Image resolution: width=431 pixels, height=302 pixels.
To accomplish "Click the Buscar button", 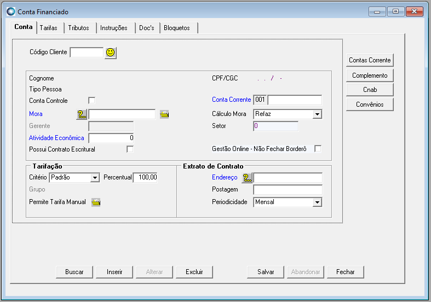I will click(74, 272).
